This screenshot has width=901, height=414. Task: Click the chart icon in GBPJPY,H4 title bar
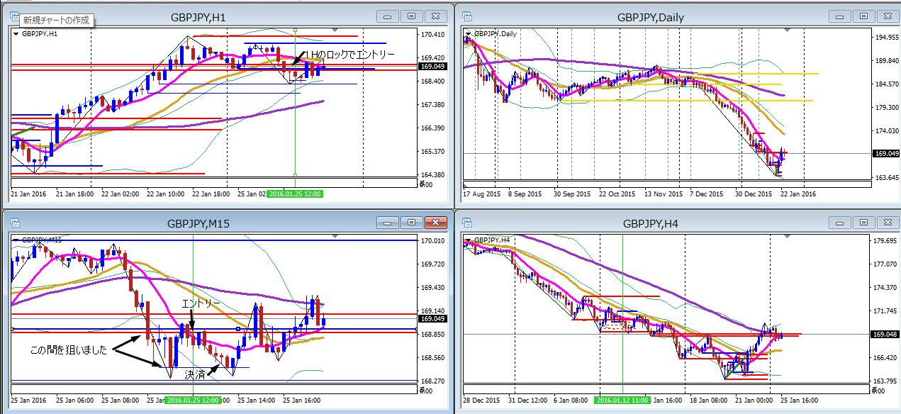(x=469, y=223)
